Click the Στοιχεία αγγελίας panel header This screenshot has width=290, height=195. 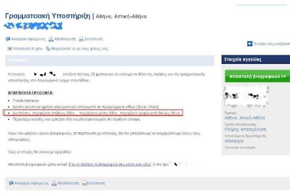point(256,59)
